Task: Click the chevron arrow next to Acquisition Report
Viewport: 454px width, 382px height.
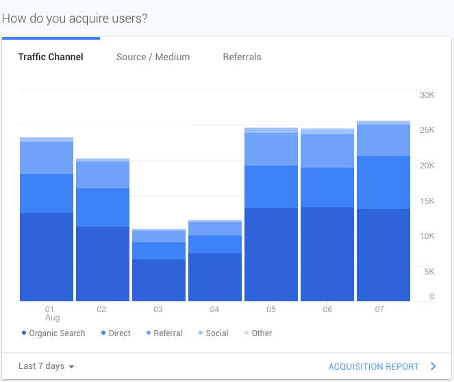Action: (433, 366)
